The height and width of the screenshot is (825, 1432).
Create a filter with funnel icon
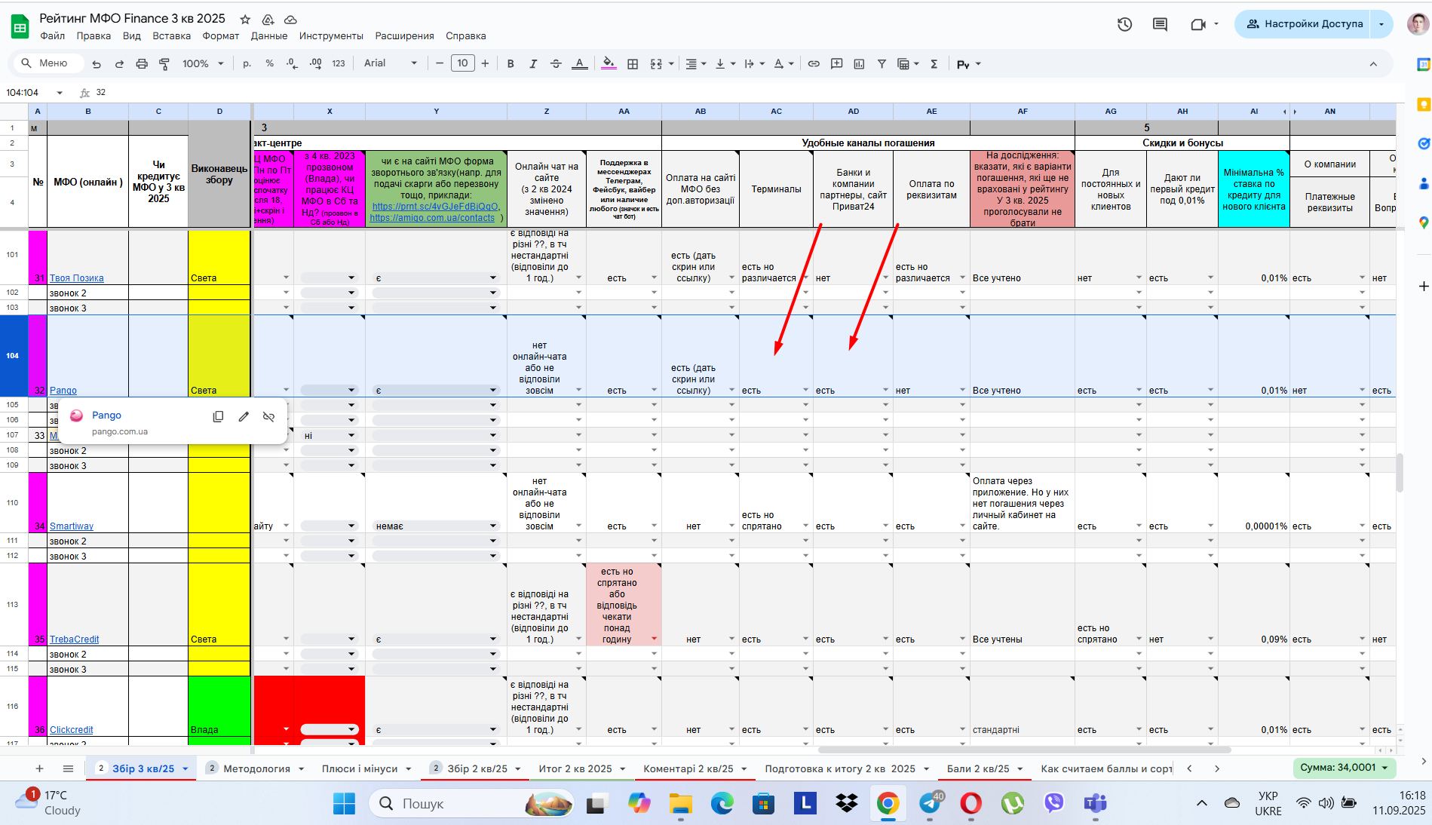coord(882,64)
